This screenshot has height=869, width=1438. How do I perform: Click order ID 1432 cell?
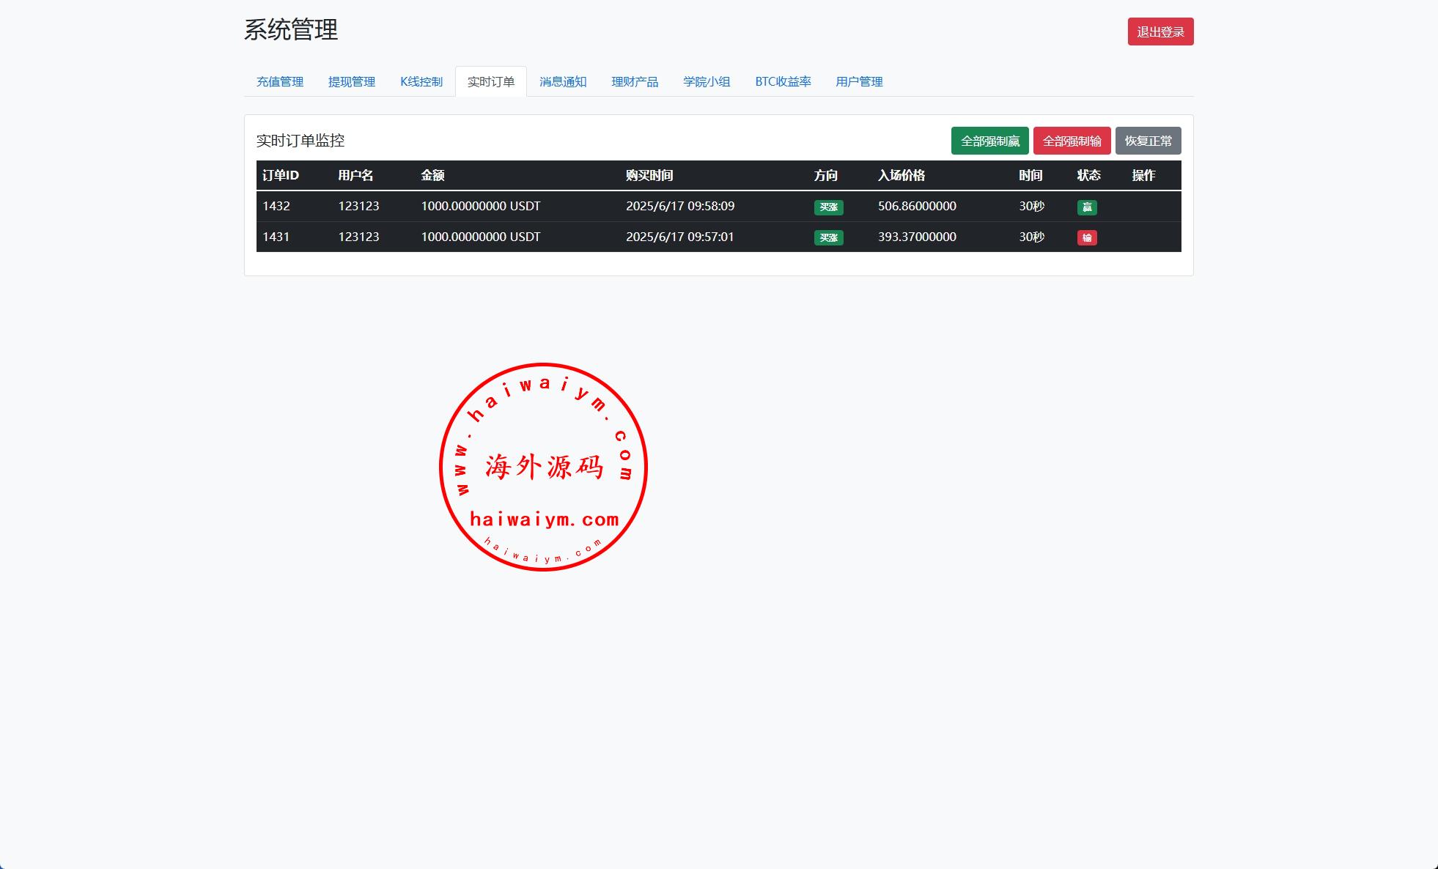(276, 206)
